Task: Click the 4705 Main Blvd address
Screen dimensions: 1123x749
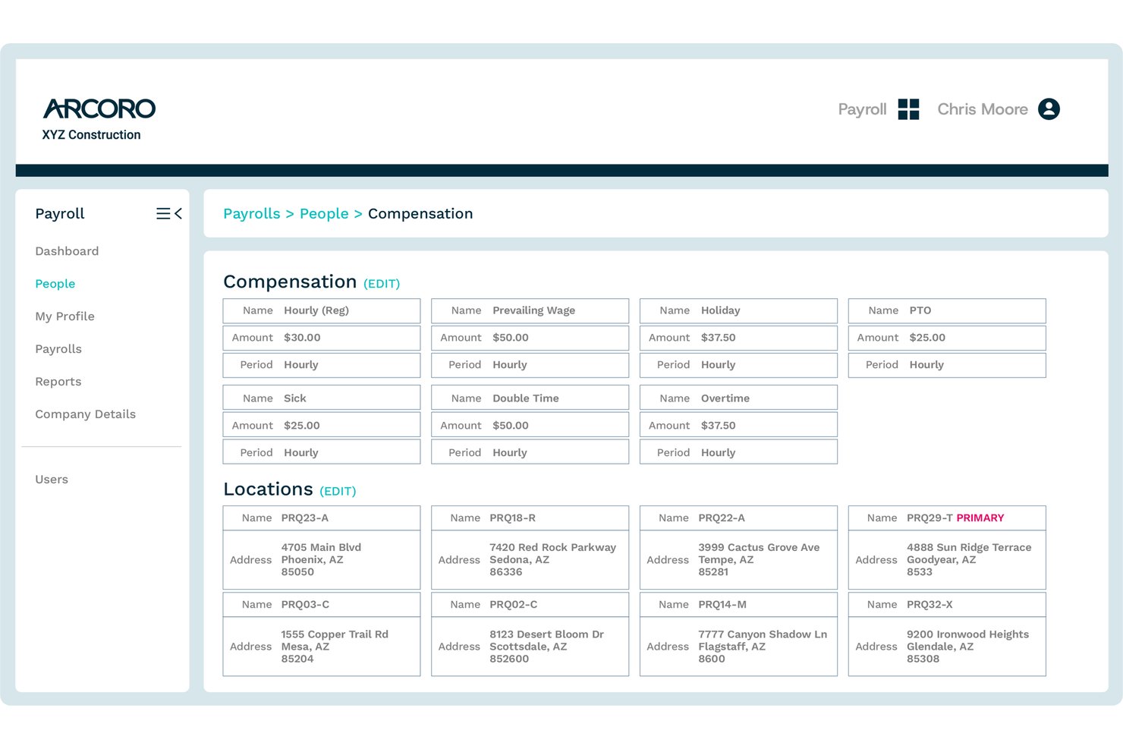Action: click(x=322, y=560)
